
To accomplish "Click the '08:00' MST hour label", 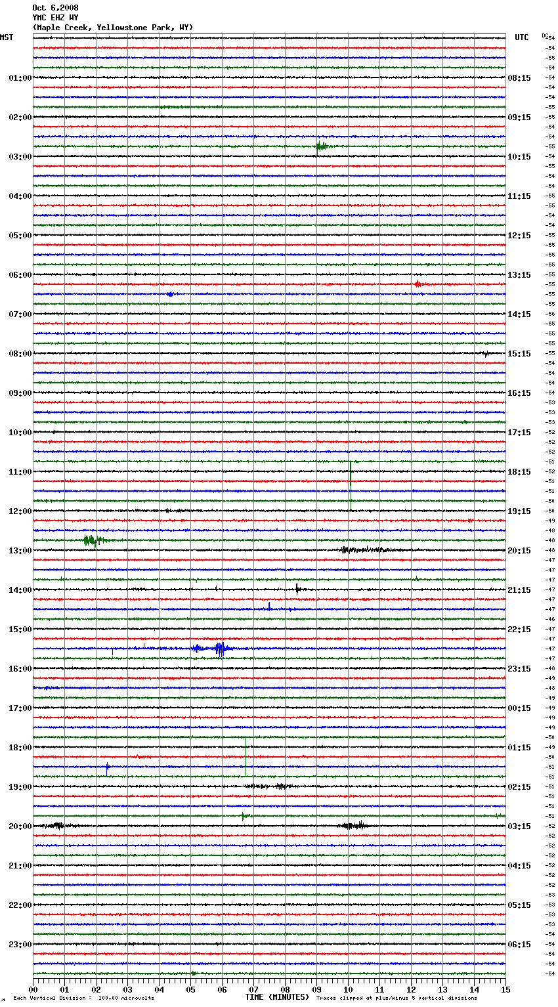I will pos(20,354).
